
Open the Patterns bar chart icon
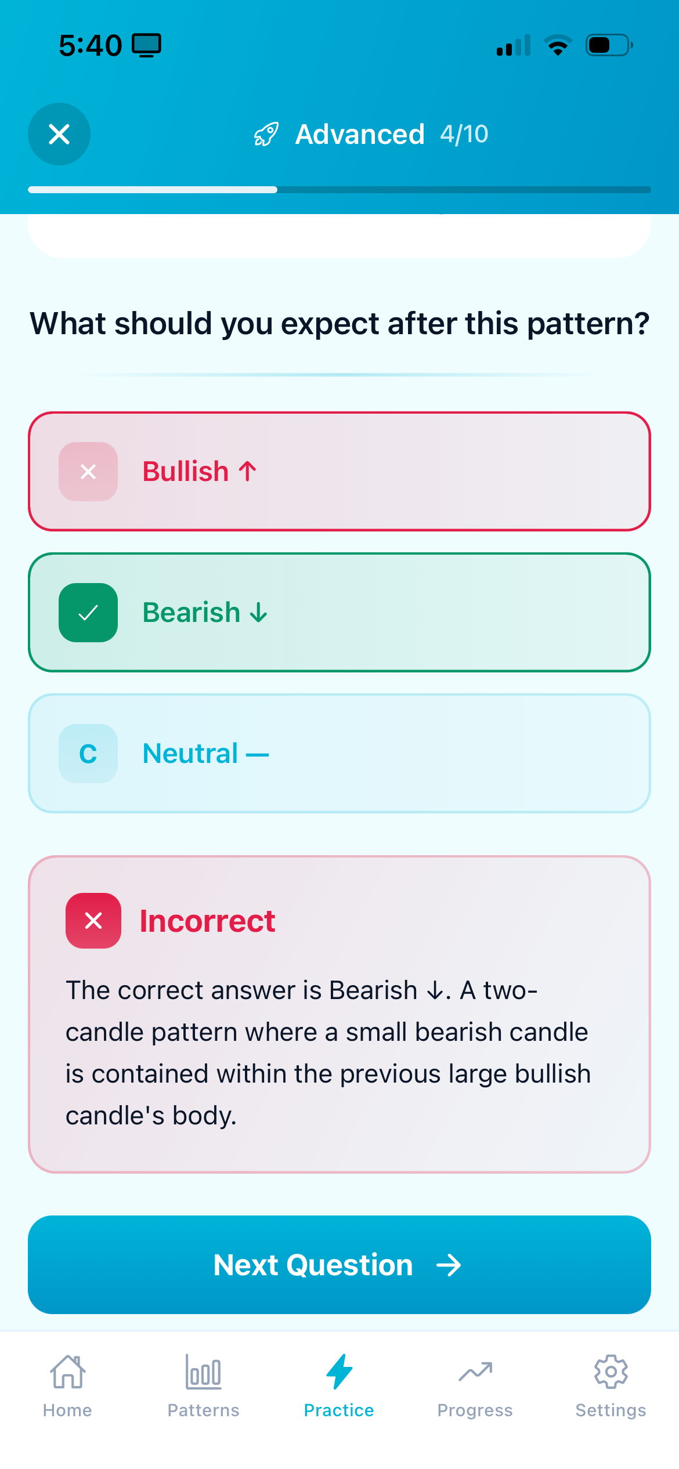[x=203, y=1372]
